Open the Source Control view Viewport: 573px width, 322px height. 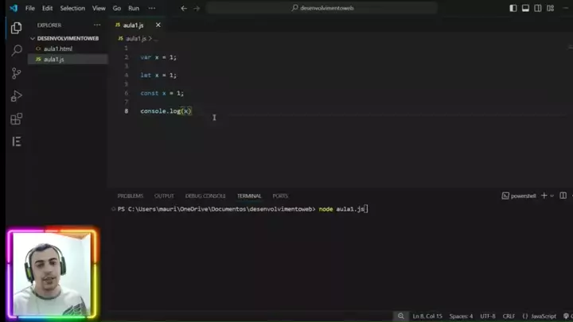click(16, 73)
